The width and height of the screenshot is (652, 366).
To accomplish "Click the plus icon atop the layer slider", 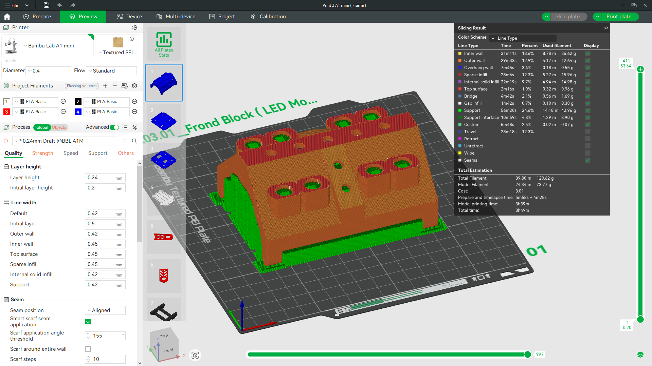I will (x=640, y=69).
